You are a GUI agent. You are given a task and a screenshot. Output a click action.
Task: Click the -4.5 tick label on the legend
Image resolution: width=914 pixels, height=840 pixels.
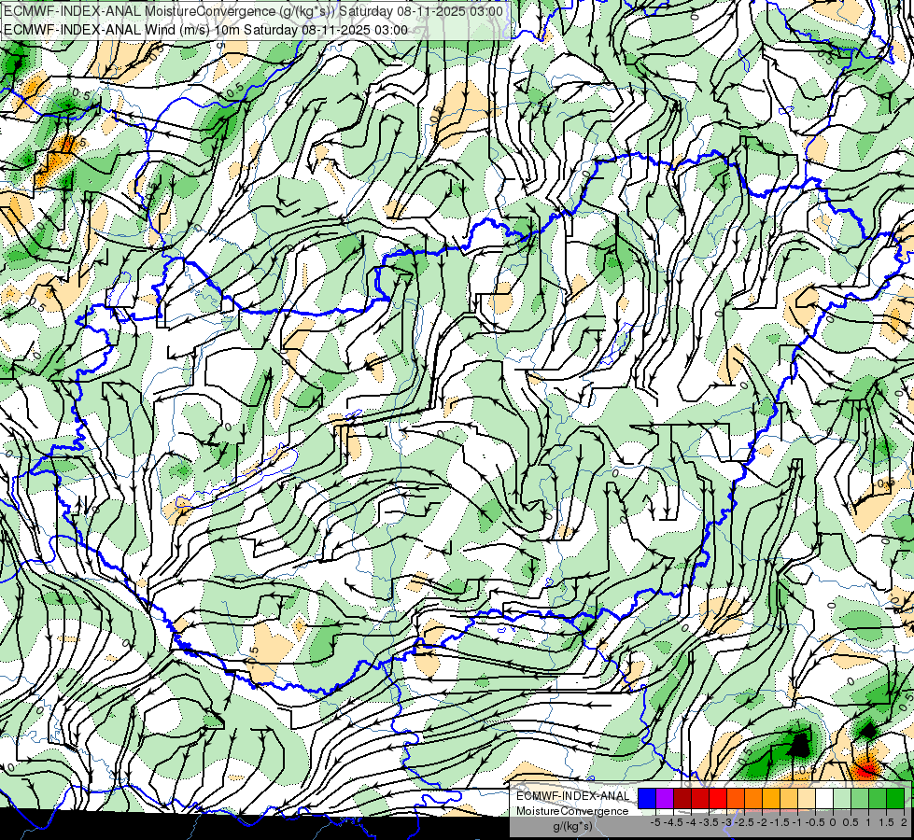pos(673,822)
